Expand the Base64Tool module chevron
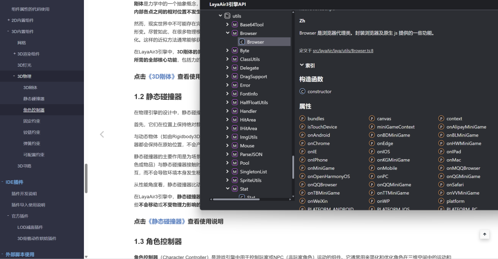The image size is (498, 259). 227,24
